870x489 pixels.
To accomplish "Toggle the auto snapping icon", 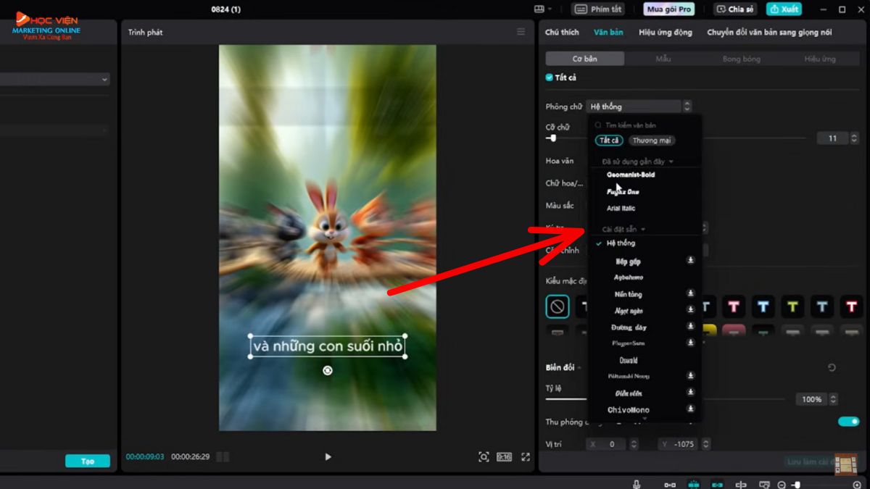I will coord(693,485).
